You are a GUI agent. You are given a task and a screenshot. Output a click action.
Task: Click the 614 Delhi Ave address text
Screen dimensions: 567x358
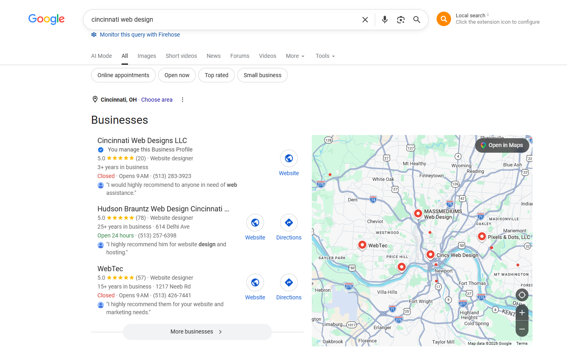coord(173,227)
